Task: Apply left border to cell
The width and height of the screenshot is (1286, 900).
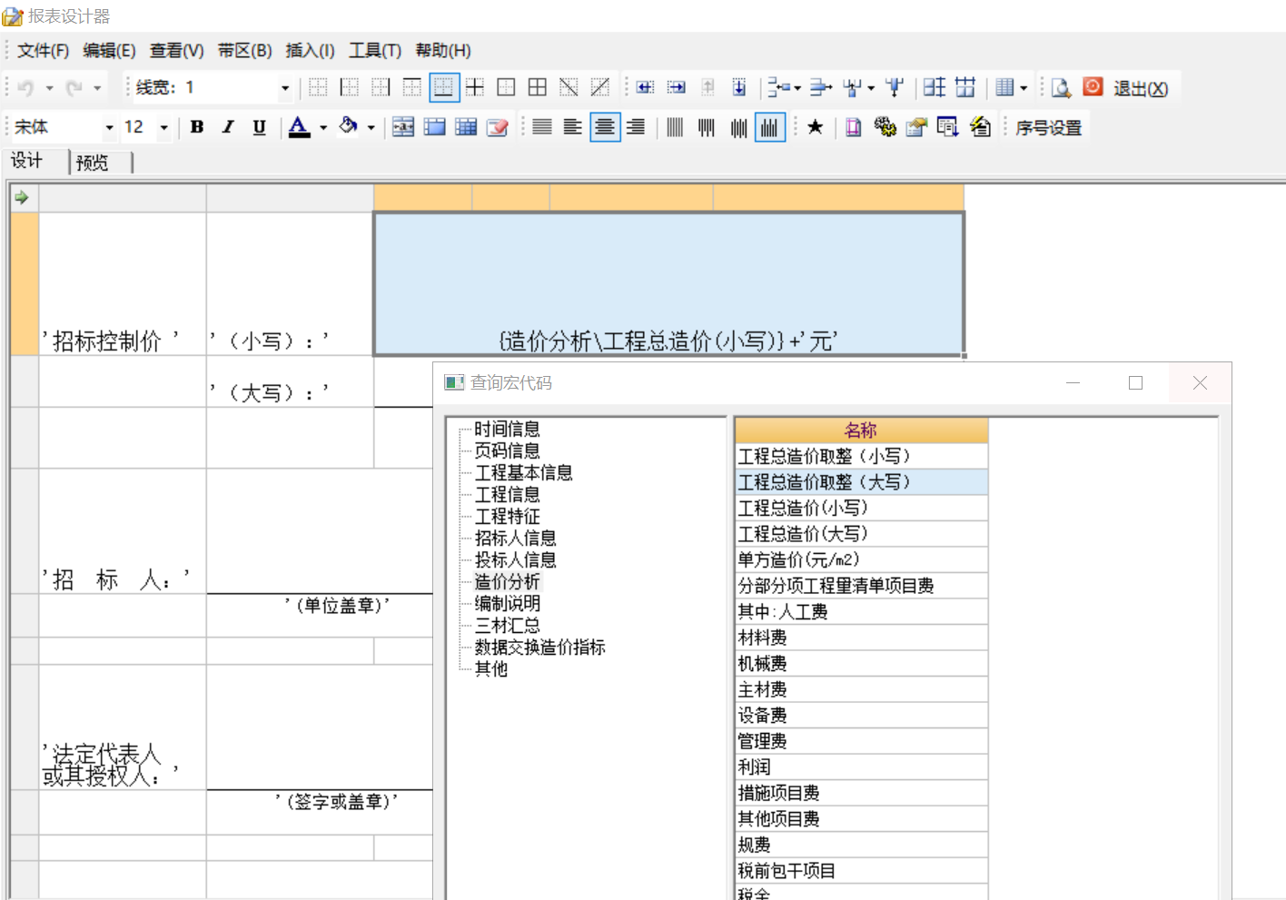Action: coord(350,88)
